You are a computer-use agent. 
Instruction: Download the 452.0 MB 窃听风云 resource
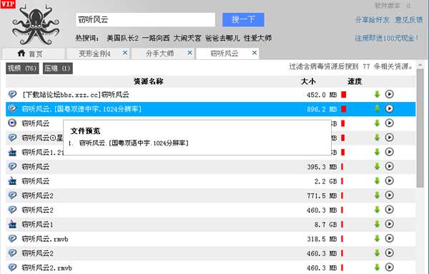pos(377,94)
